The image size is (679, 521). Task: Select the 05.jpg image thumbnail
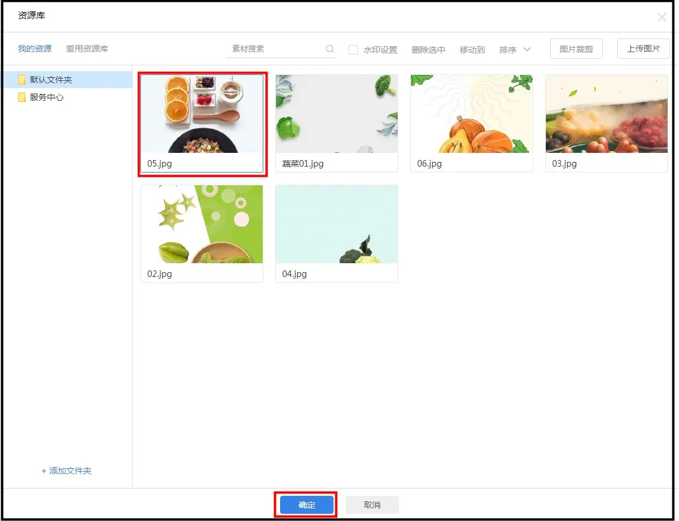202,114
